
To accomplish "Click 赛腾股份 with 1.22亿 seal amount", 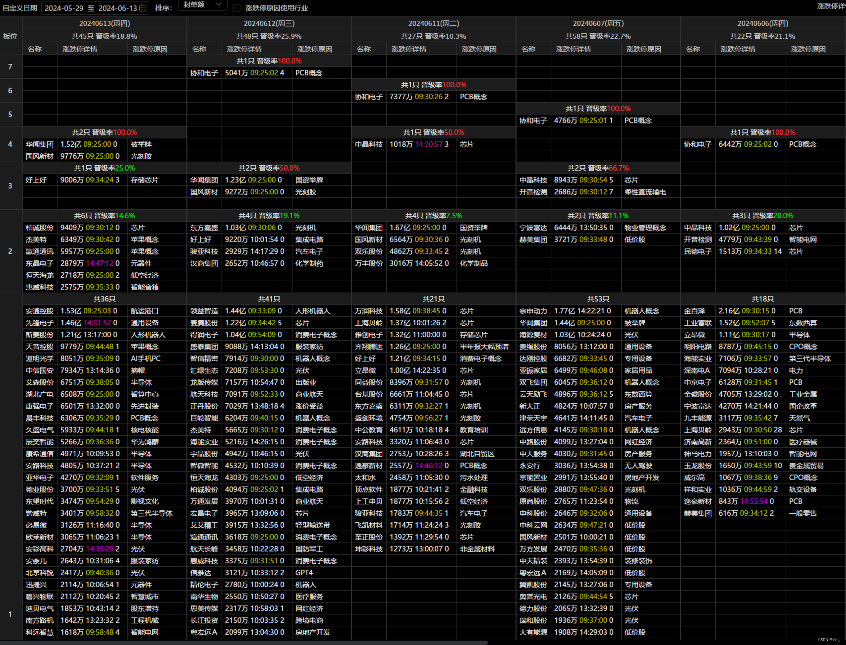I will click(204, 323).
